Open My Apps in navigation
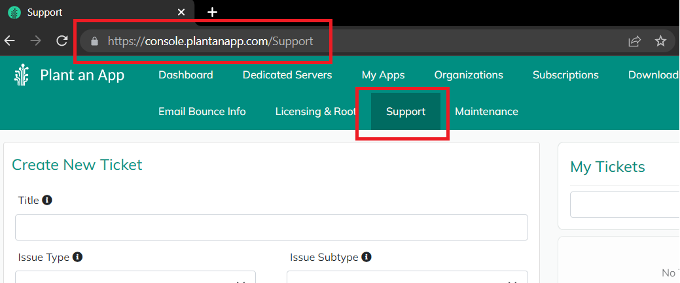The height and width of the screenshot is (283, 680). 383,75
